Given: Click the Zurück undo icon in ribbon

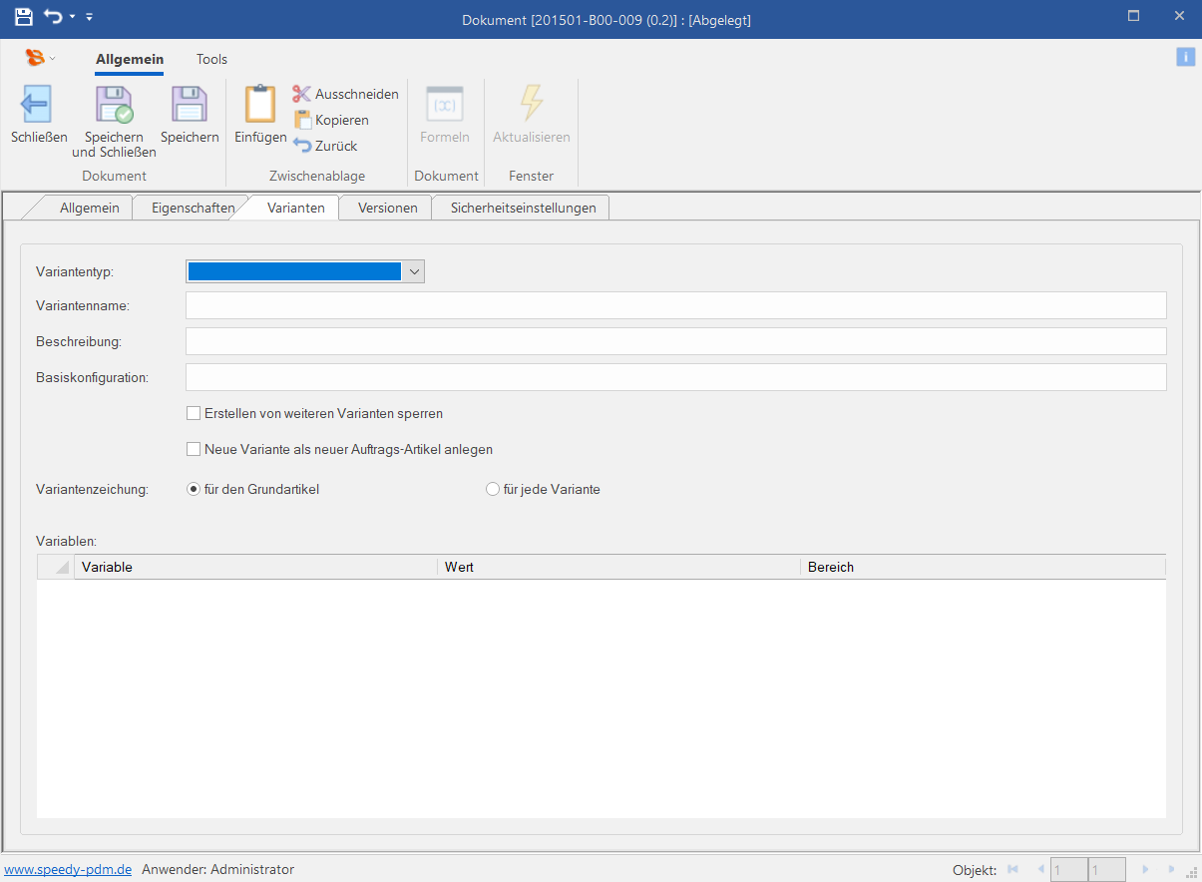Looking at the screenshot, I should click(x=302, y=146).
